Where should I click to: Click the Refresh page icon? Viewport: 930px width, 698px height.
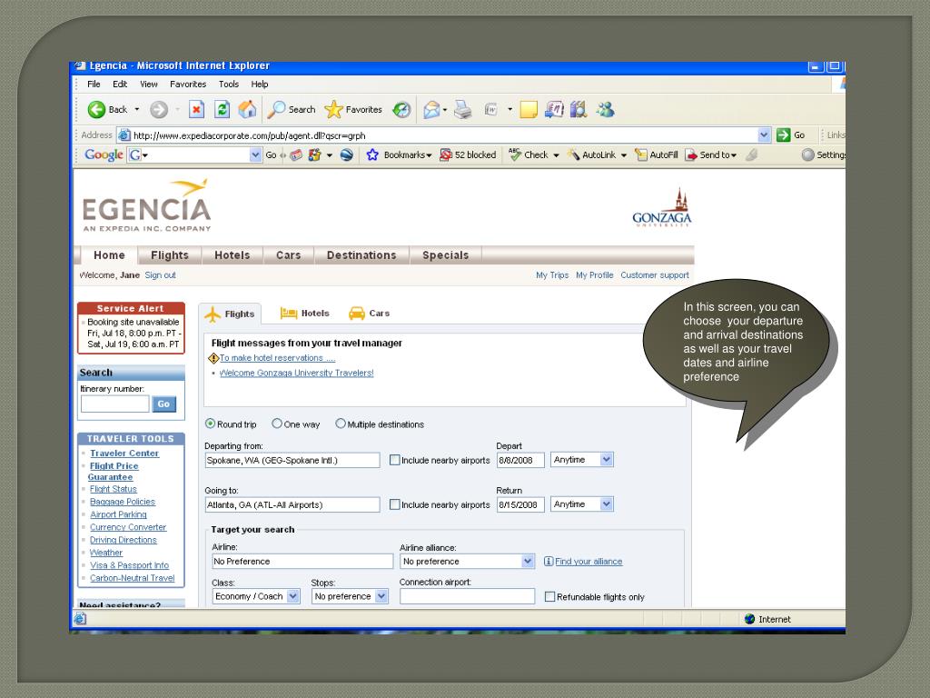point(222,109)
